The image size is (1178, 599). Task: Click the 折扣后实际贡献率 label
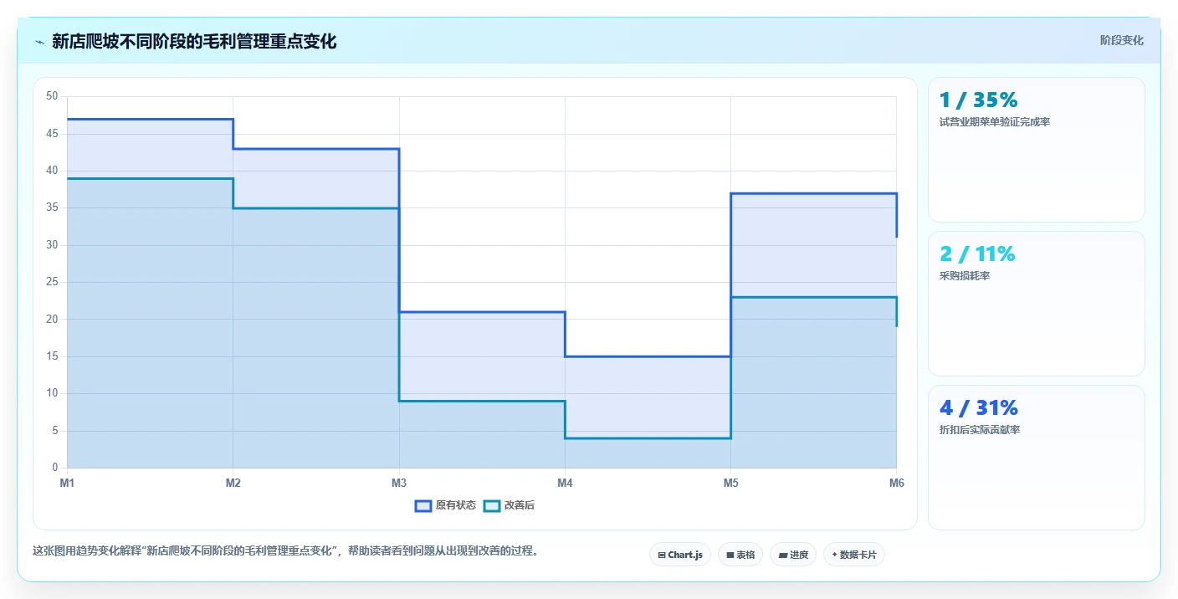(980, 430)
